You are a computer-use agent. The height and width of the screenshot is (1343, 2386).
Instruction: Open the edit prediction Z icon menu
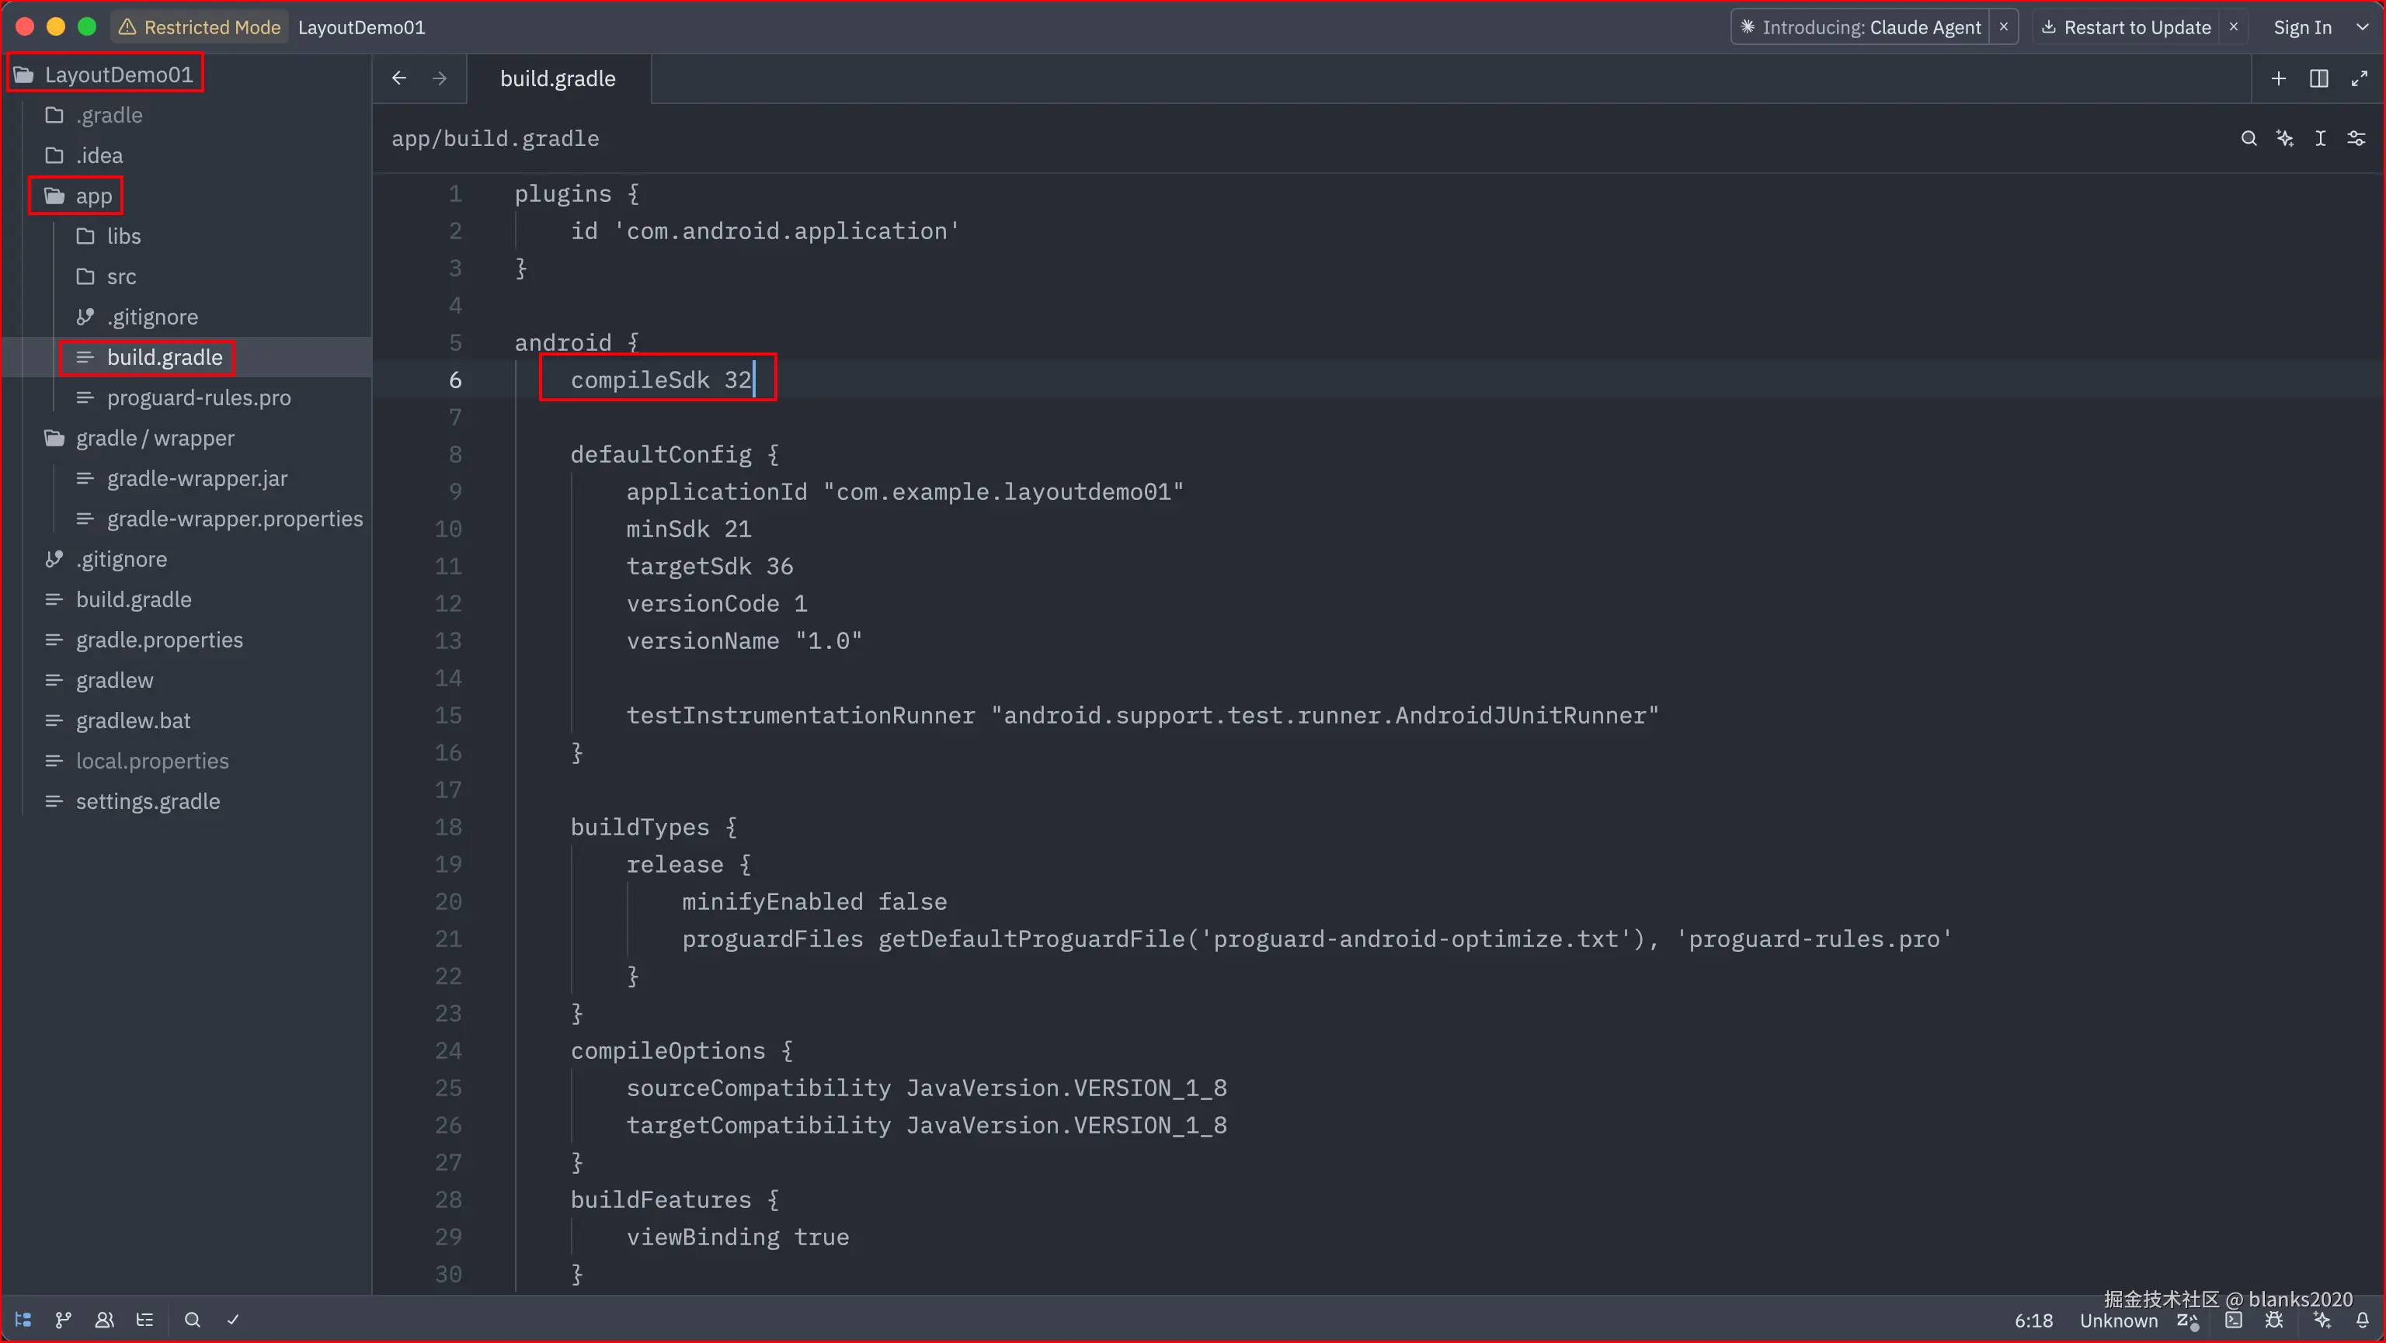[x=2188, y=1320]
